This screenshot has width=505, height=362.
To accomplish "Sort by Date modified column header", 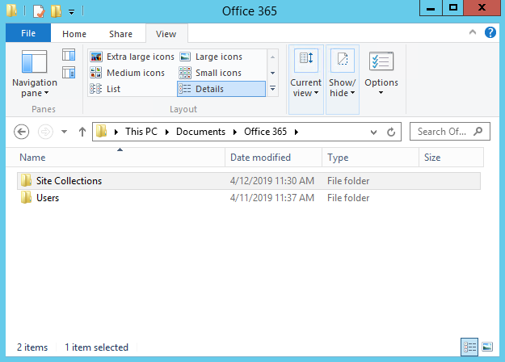I will coord(274,158).
